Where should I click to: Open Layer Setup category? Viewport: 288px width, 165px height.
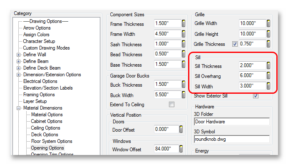[x=35, y=101]
